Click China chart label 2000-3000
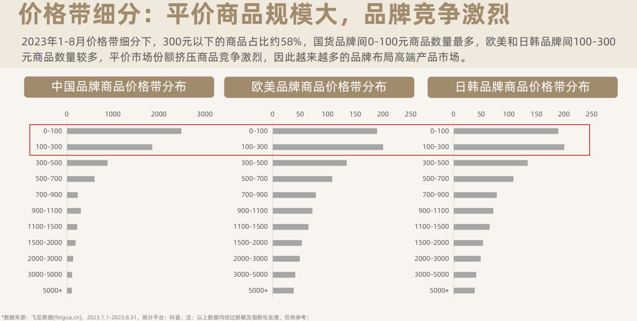The height and width of the screenshot is (321, 637). [45, 259]
